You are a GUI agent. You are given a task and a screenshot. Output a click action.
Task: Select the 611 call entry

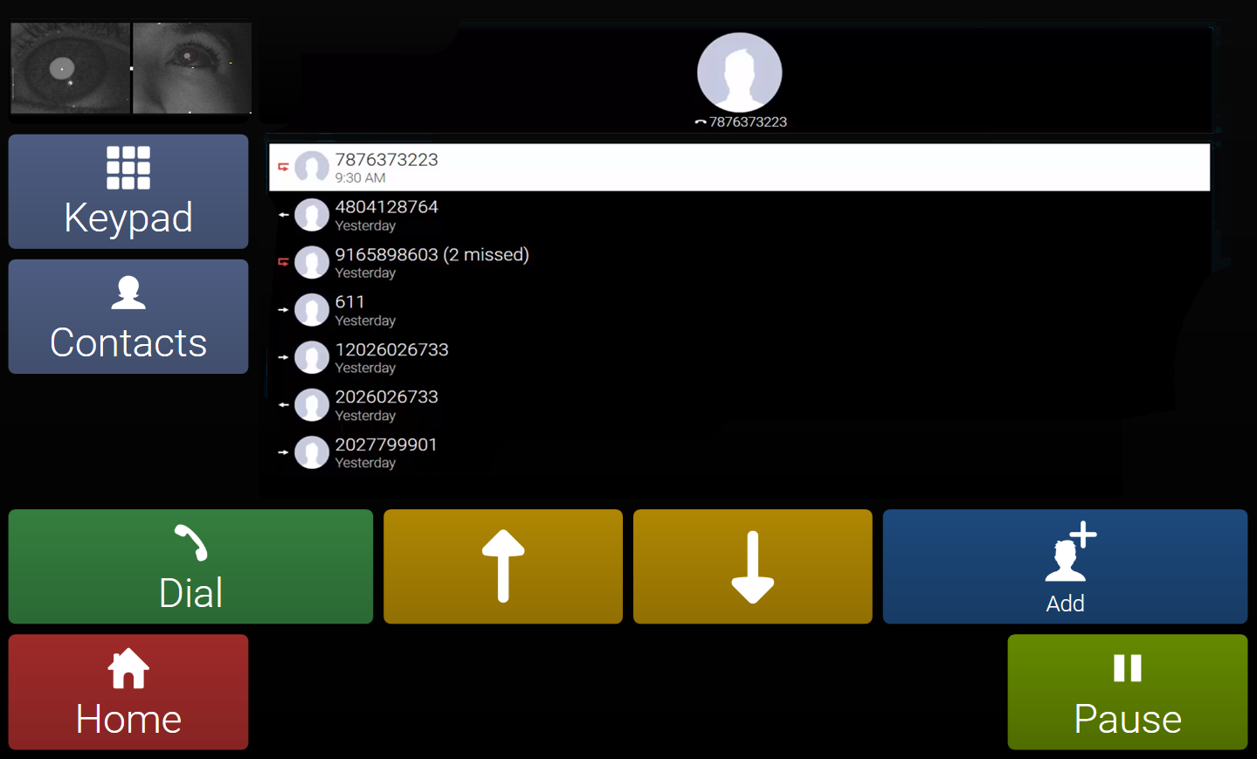[x=611, y=309]
